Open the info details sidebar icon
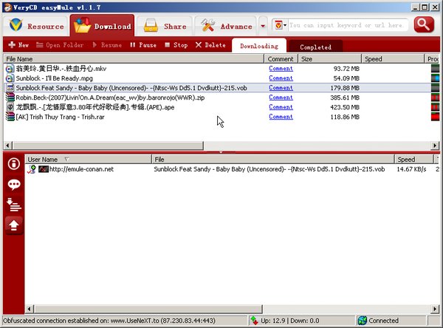 14,164
